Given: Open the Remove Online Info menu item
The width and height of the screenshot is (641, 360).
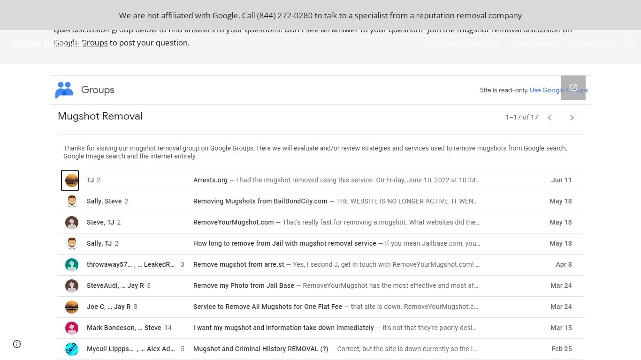Looking at the screenshot, I should click(x=463, y=43).
